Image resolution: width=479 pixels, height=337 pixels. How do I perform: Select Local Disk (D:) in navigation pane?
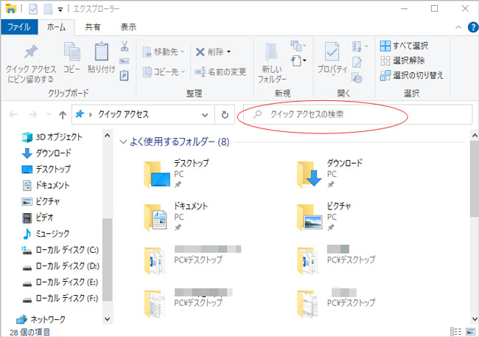[60, 266]
